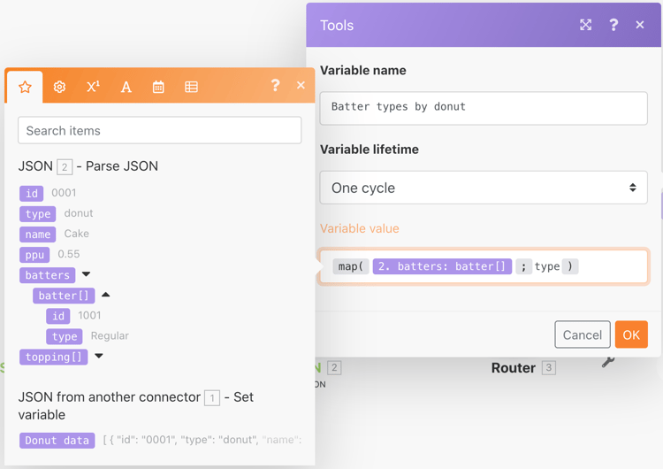This screenshot has height=469, width=663.
Task: Open the Variable lifetime dropdown
Action: (484, 188)
